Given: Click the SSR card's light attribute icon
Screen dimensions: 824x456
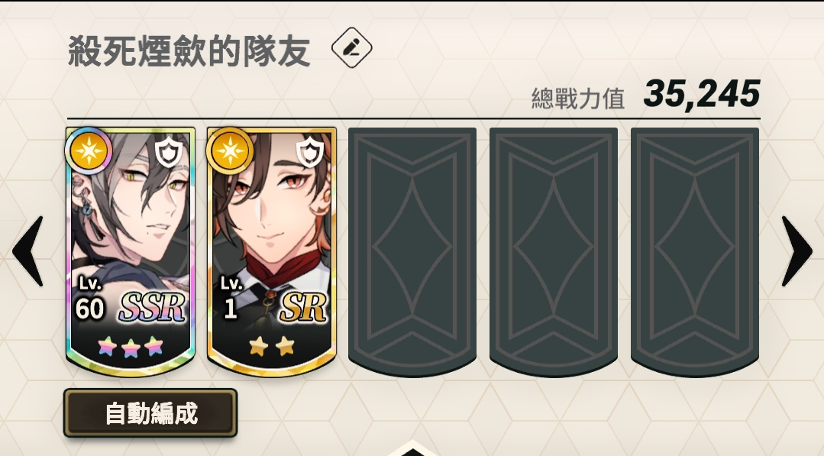Looking at the screenshot, I should tap(89, 150).
